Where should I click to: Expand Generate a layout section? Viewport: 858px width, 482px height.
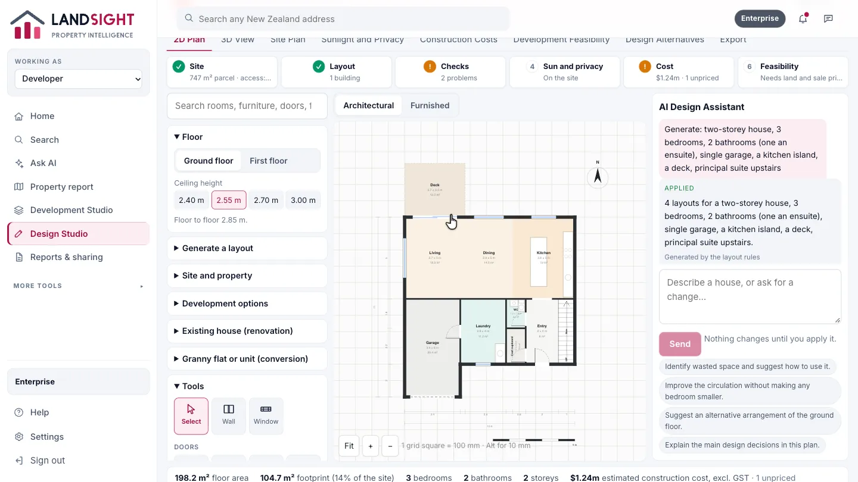click(247, 248)
